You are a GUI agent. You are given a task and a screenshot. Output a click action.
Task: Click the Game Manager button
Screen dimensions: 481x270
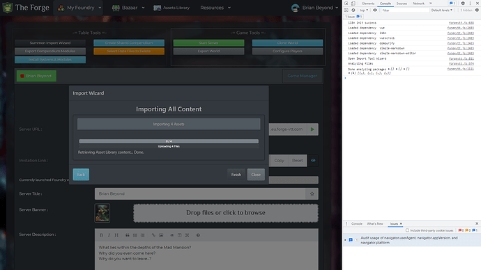pyautogui.click(x=302, y=76)
